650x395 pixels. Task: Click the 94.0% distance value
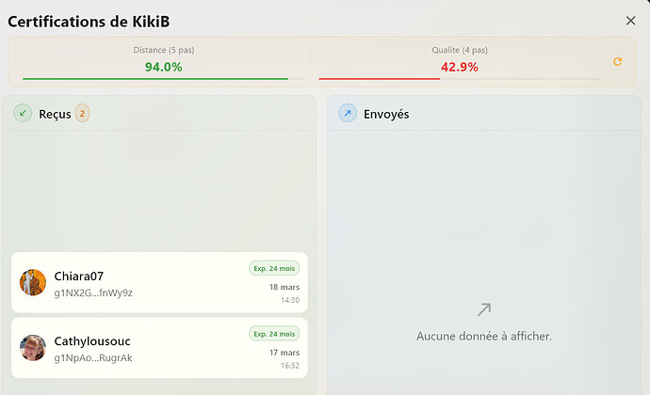(x=164, y=67)
